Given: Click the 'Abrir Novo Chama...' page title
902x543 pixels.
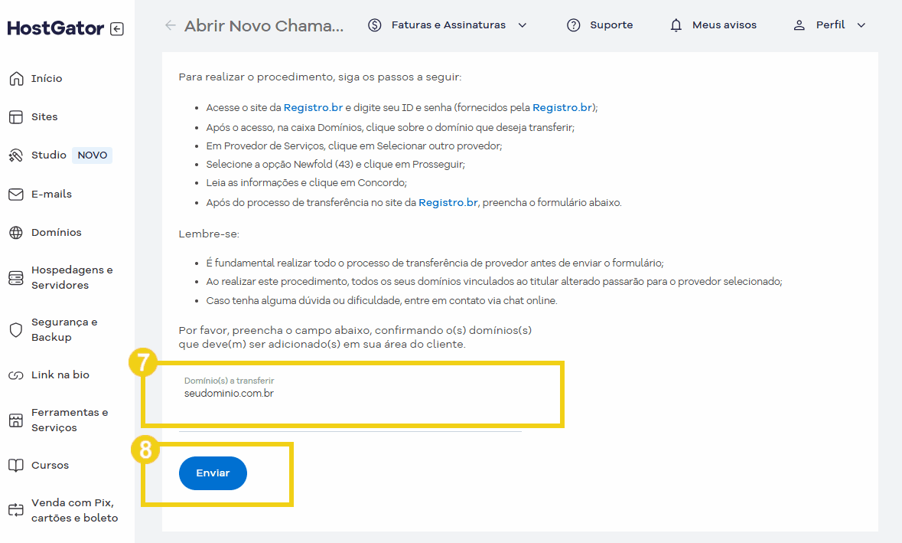Looking at the screenshot, I should [264, 26].
